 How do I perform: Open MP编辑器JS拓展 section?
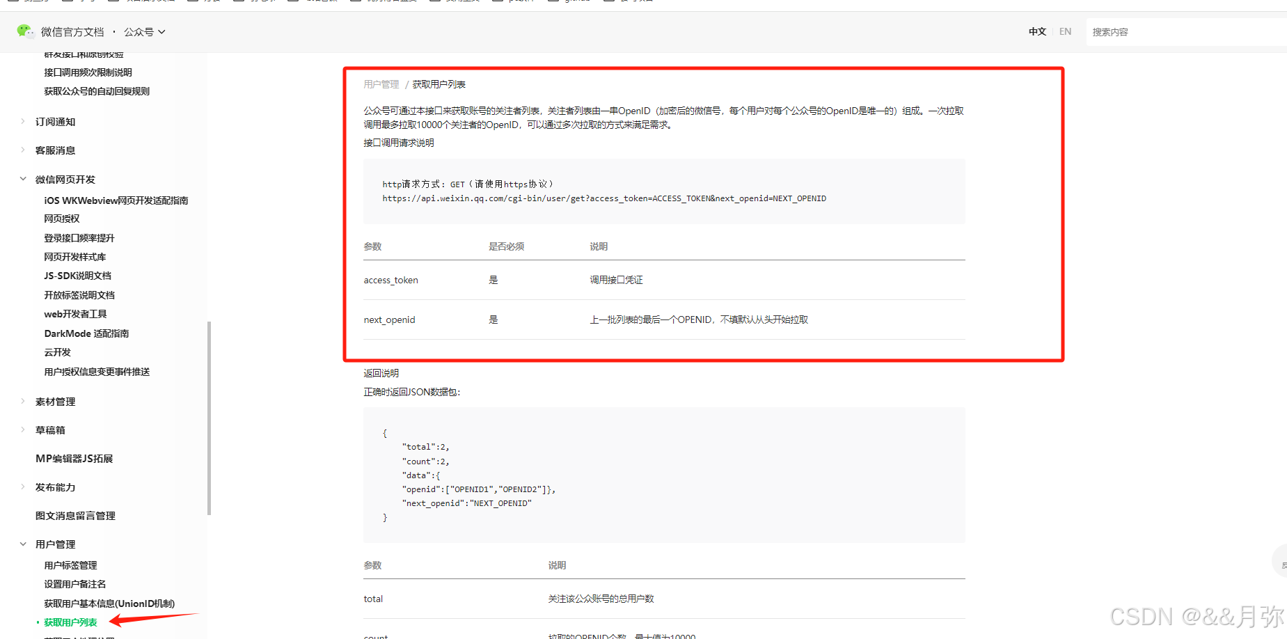(74, 459)
